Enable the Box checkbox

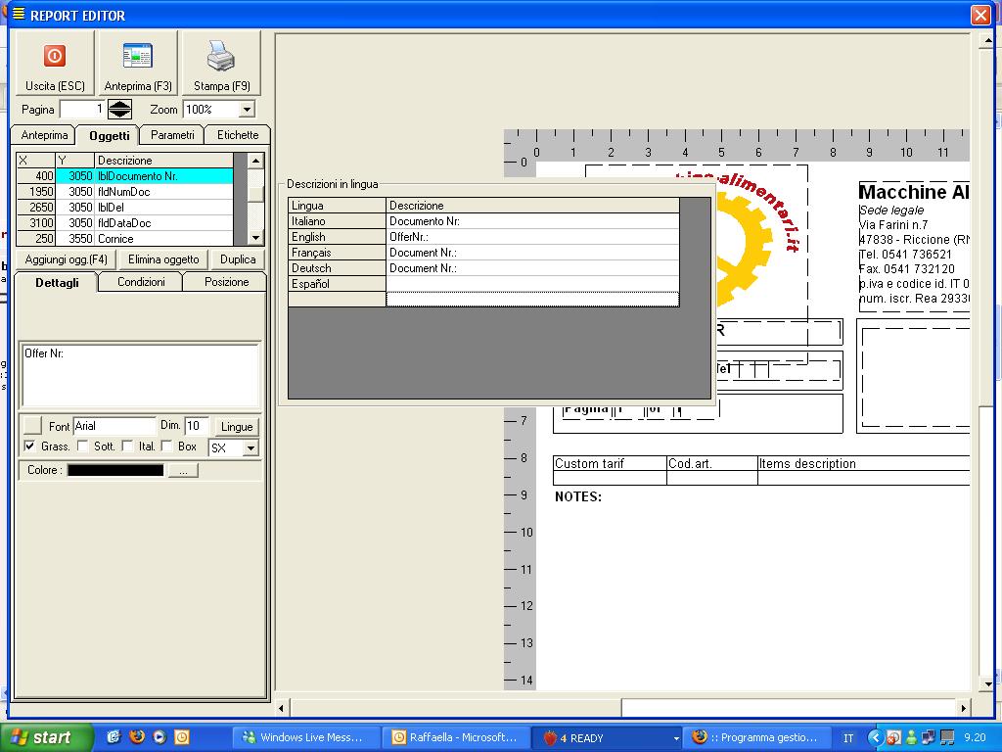pos(167,446)
